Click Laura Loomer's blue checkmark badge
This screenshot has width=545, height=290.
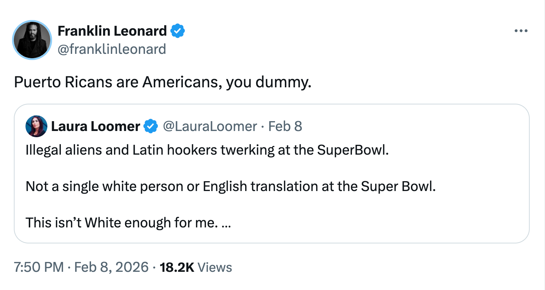pos(150,126)
